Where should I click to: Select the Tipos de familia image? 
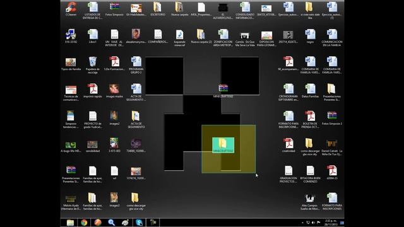click(71, 64)
